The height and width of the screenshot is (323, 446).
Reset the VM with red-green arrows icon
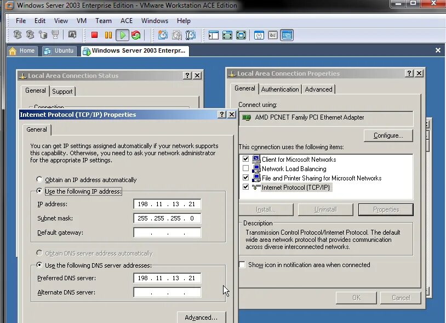(x=136, y=35)
